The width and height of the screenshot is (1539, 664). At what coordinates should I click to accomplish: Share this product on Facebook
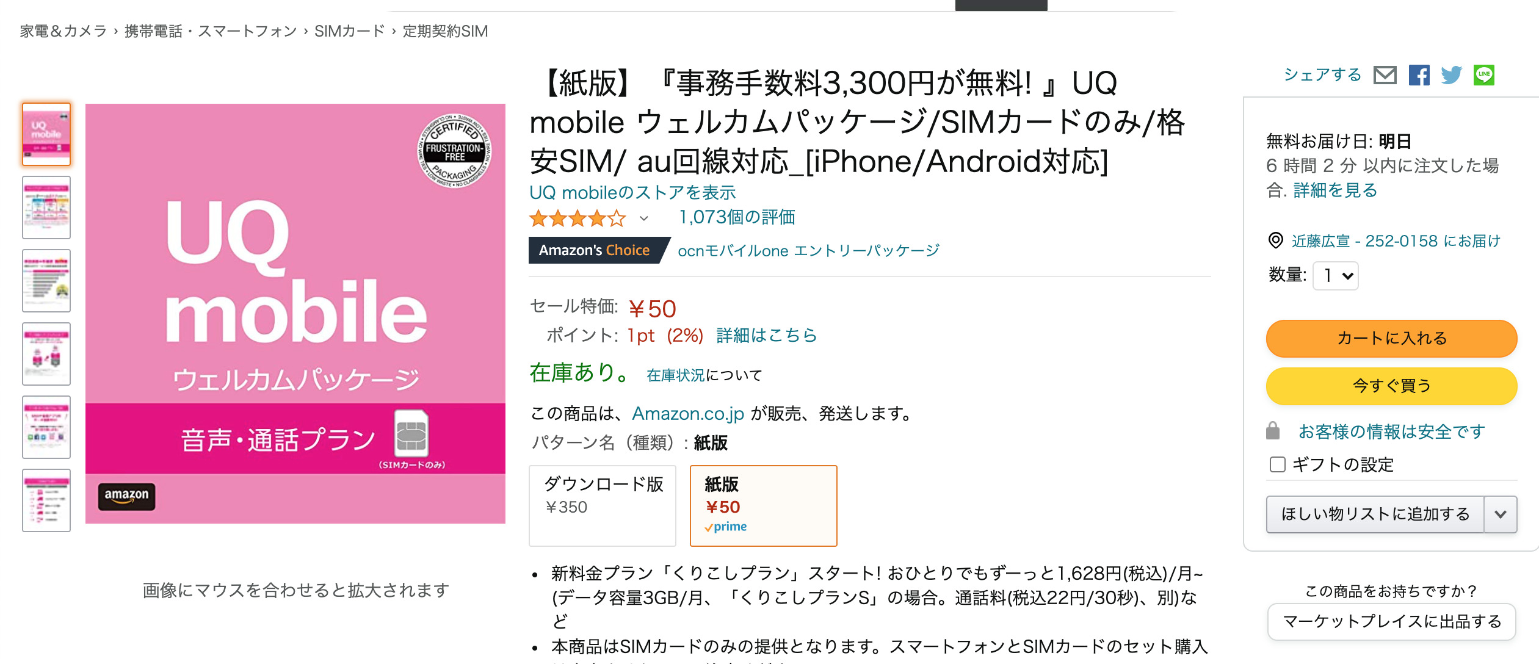coord(1419,75)
